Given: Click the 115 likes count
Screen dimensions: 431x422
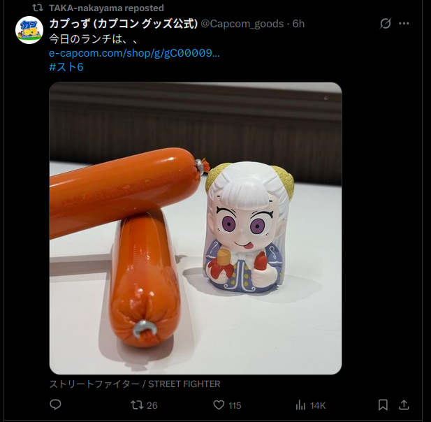Looking at the screenshot, I should [x=235, y=405].
